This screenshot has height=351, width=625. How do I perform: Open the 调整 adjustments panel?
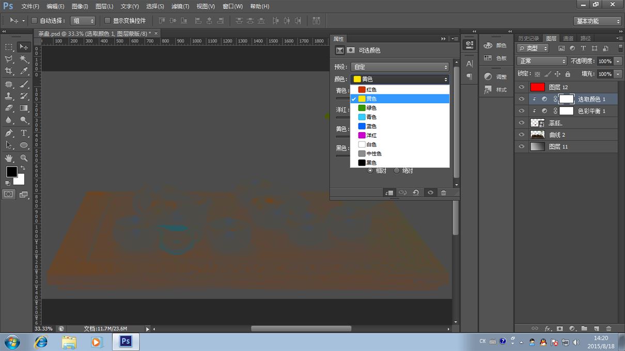pos(495,76)
